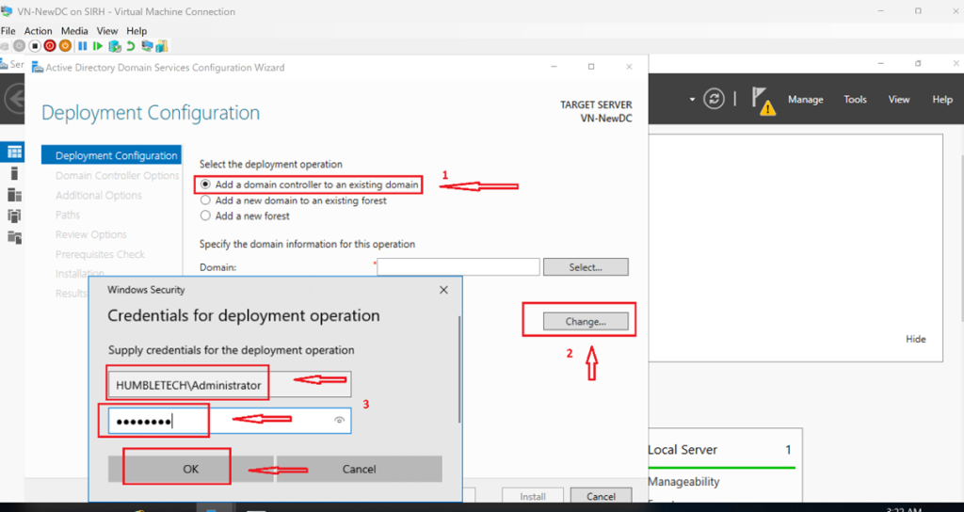Screen dimensions: 964x512
Task: Click the orange Save state icon
Action: (x=65, y=45)
